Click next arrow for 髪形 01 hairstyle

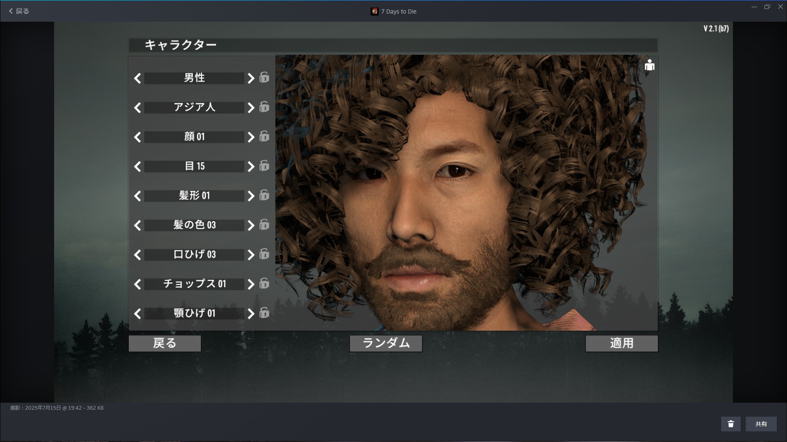pos(251,196)
